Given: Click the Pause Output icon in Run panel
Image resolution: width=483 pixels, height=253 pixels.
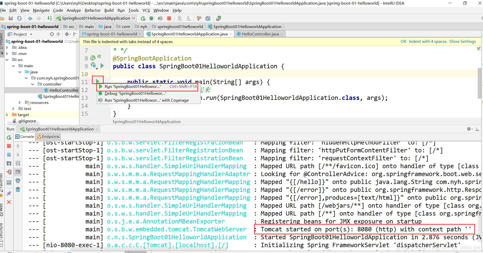Looking at the screenshot, I should pos(9,155).
